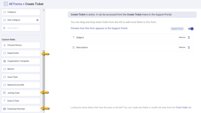Select the Choose Device custom field
Viewport: 201px width, 113px height.
point(21,45)
